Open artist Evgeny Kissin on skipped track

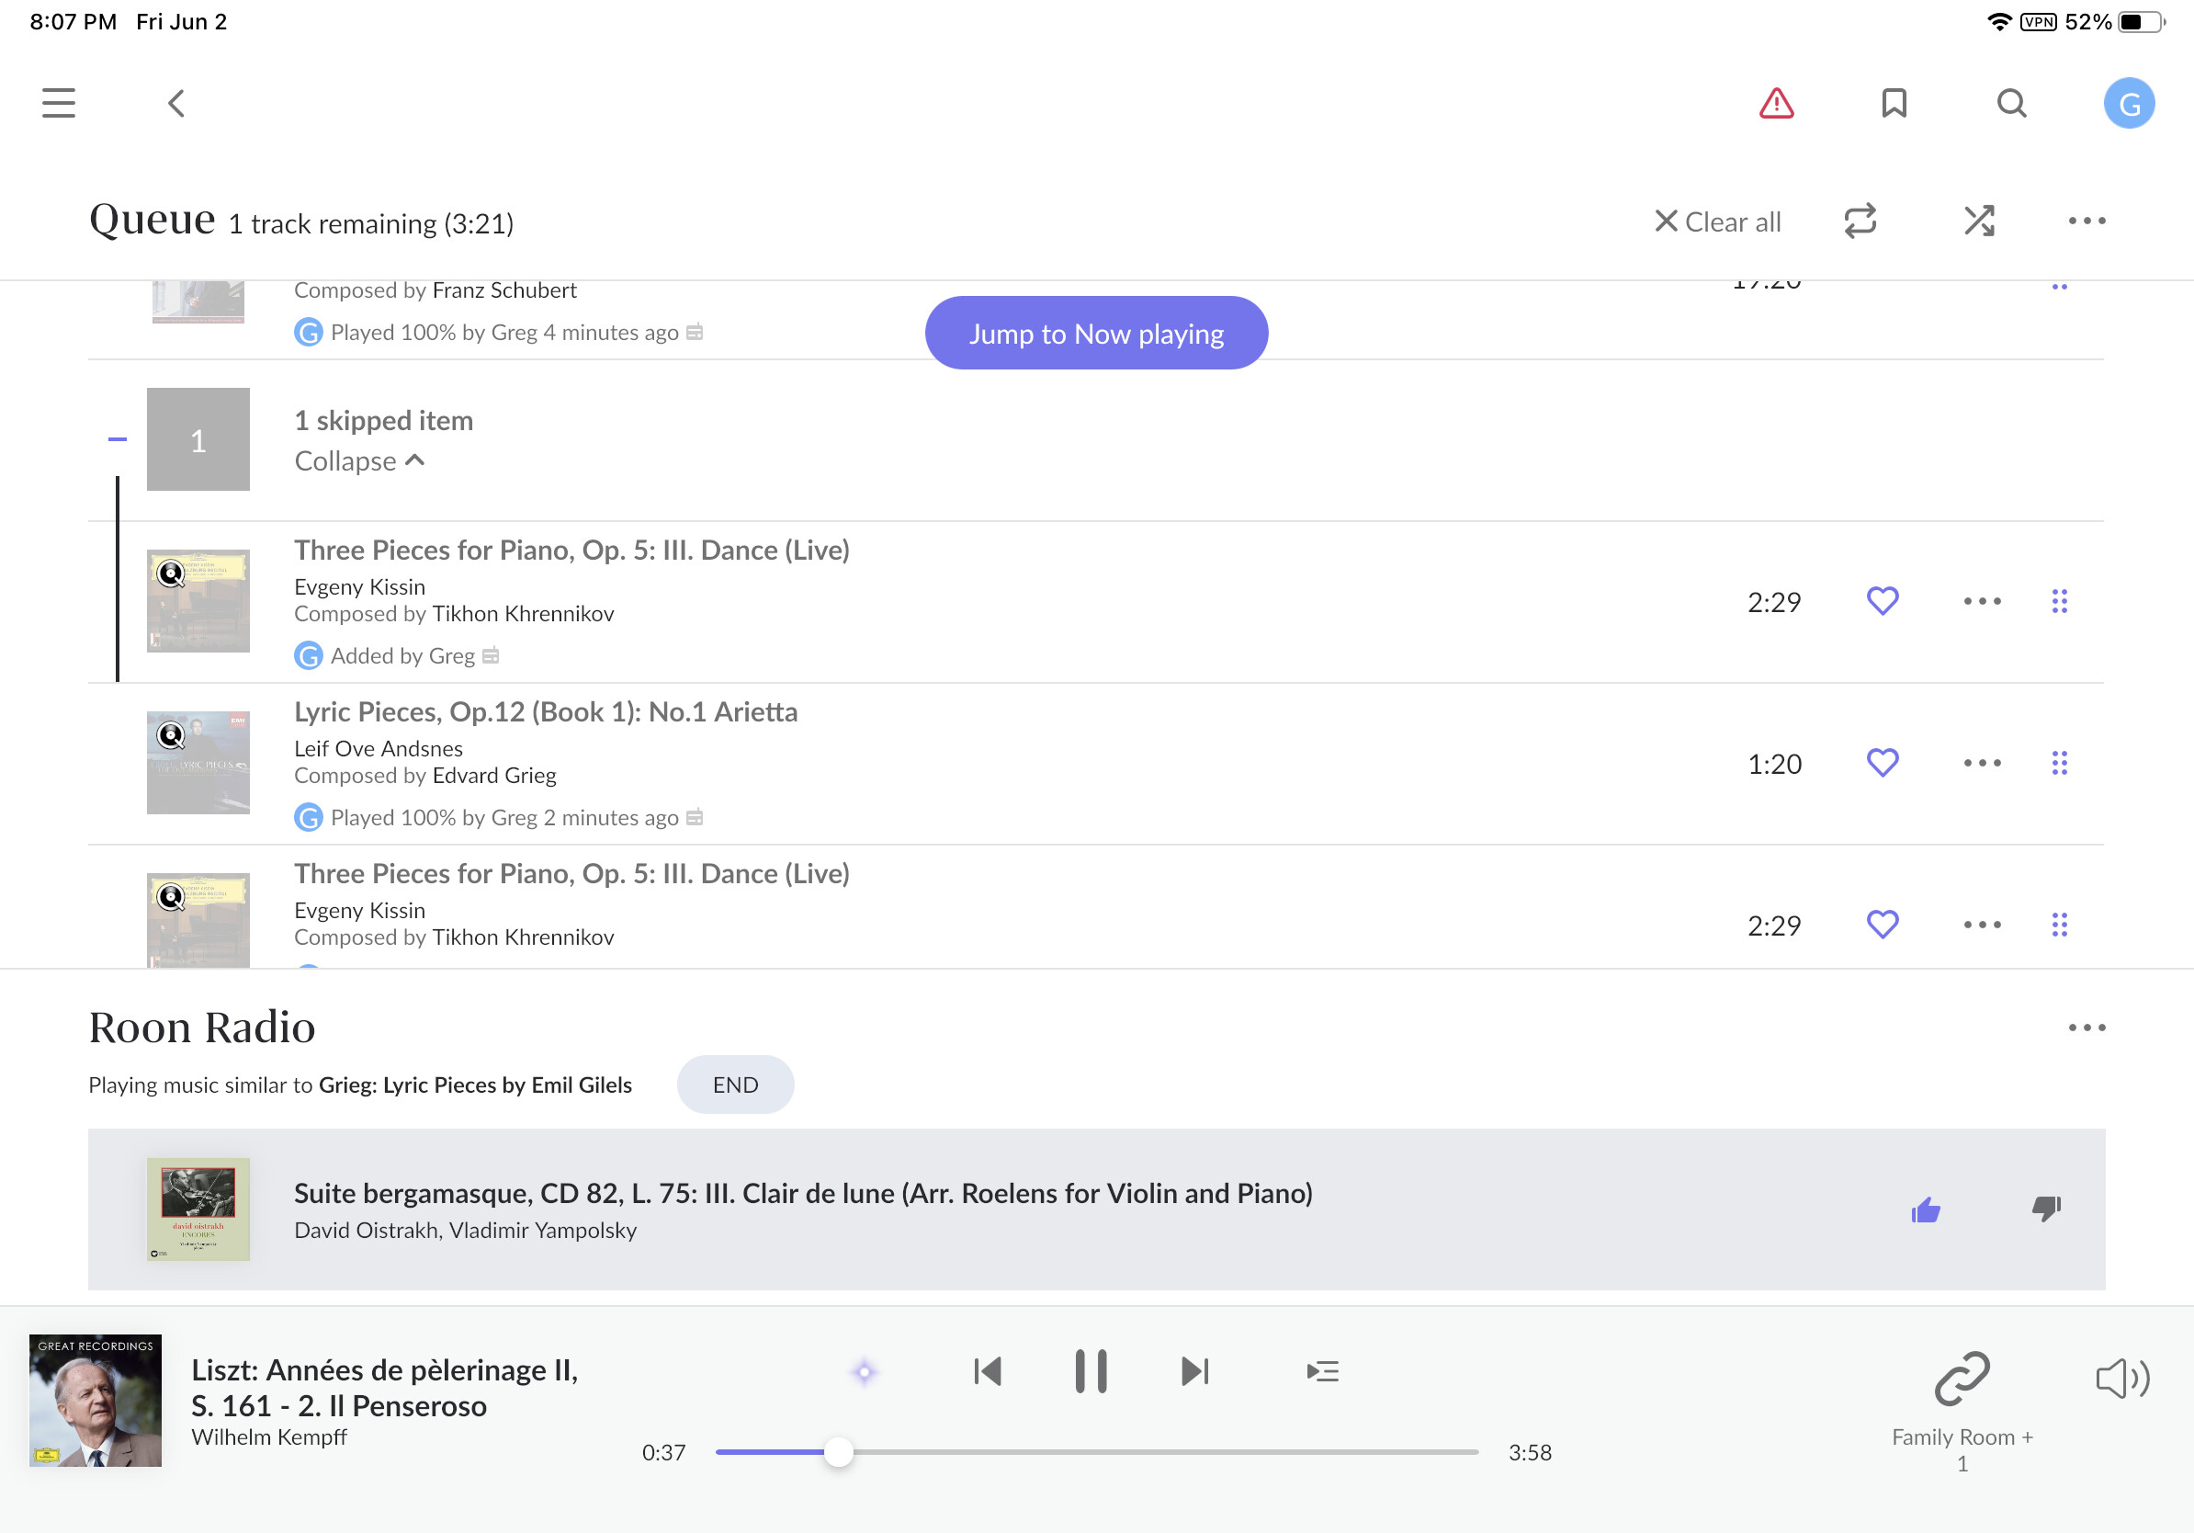[359, 586]
